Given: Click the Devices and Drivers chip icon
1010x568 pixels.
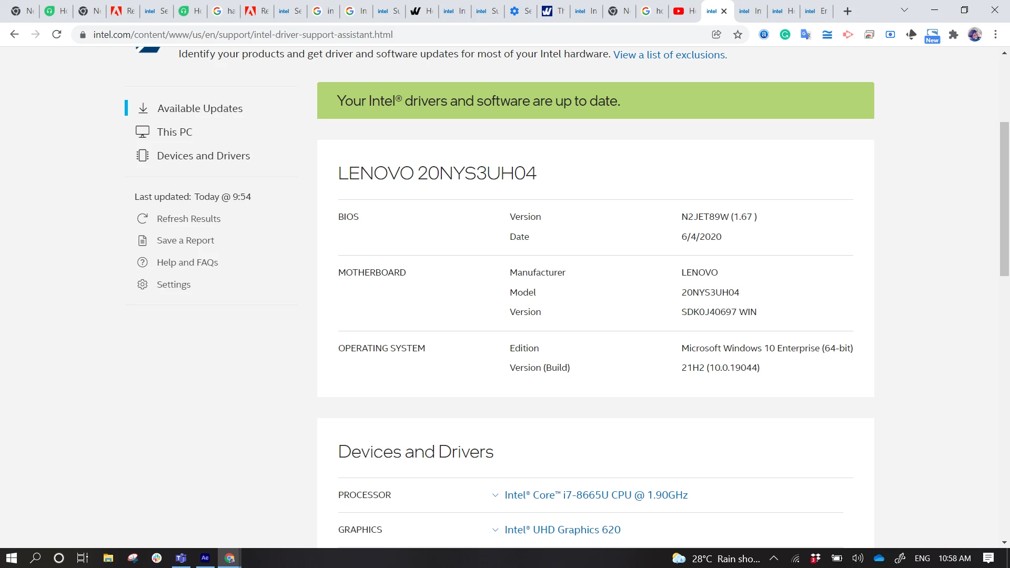Looking at the screenshot, I should 142,156.
